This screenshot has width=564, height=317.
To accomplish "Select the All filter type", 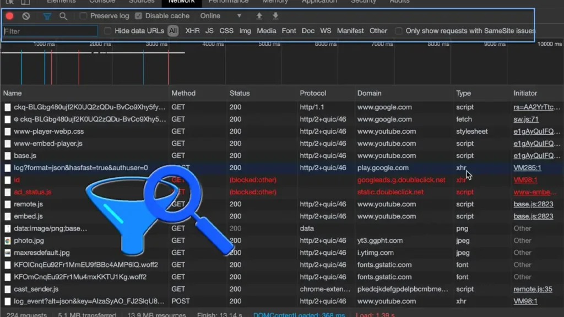I will tap(173, 31).
